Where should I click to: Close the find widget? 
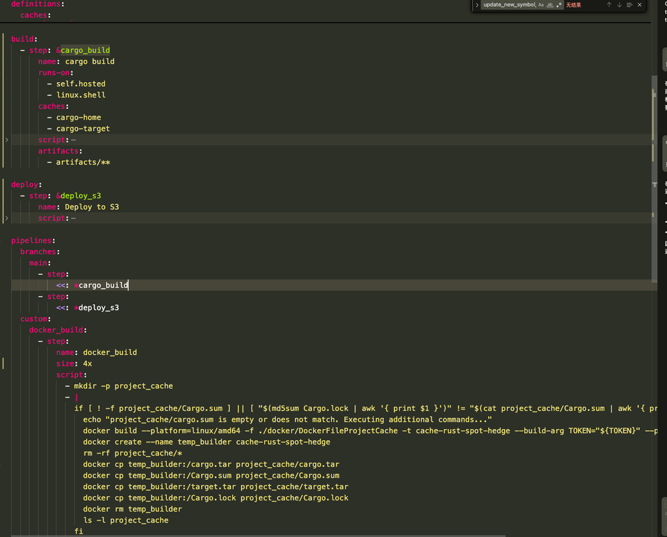tap(640, 5)
